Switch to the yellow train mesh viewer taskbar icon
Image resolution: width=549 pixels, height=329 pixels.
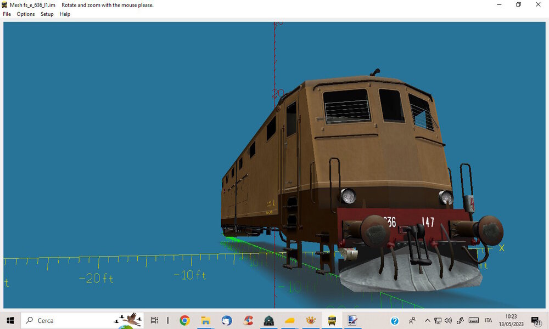tap(332, 320)
